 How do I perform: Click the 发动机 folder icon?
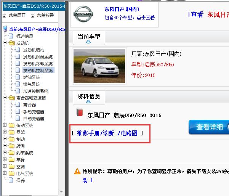point(12,43)
